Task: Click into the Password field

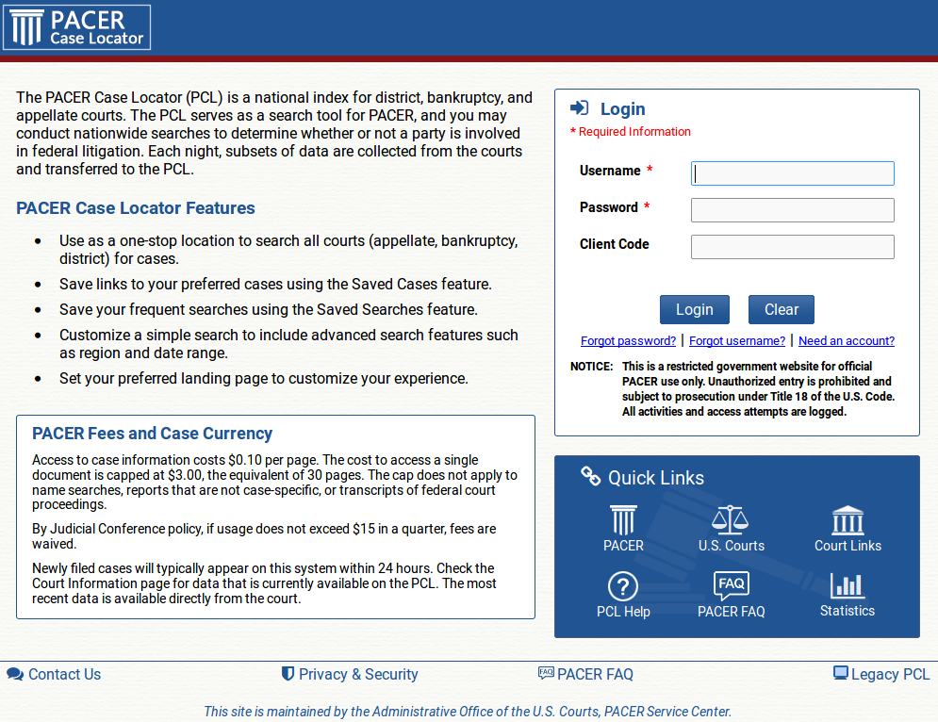Action: pos(793,210)
